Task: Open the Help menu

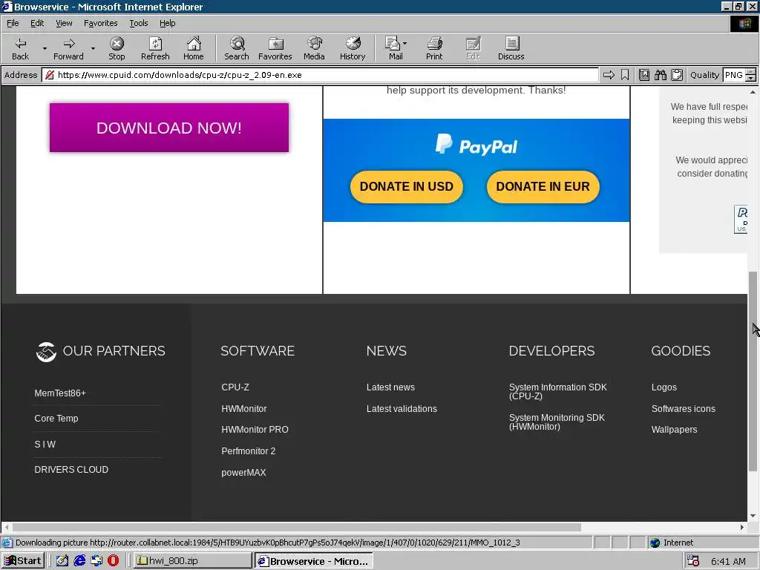Action: (167, 23)
